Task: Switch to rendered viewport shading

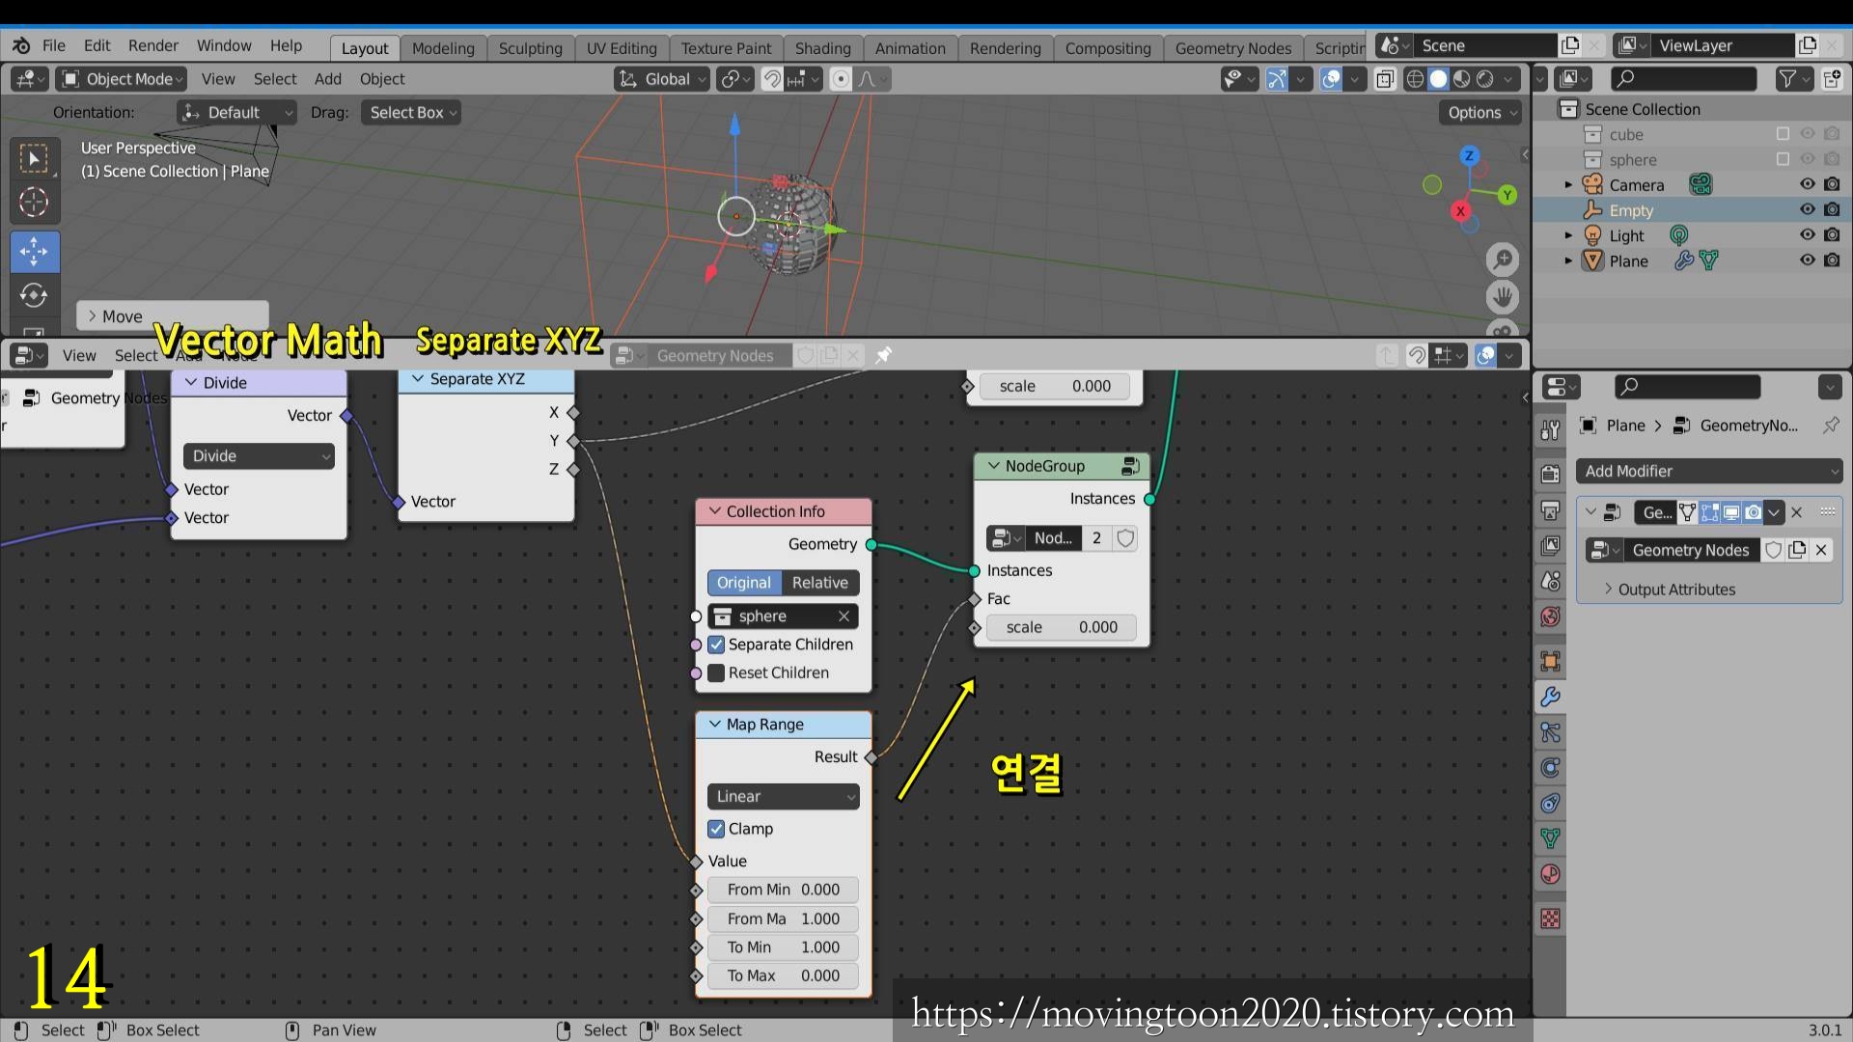Action: 1486,79
